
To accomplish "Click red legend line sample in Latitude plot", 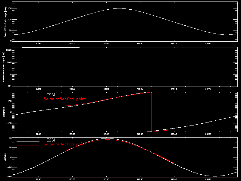I will click(28, 145).
